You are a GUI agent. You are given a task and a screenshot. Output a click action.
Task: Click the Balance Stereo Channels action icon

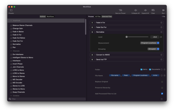pos(11,25)
